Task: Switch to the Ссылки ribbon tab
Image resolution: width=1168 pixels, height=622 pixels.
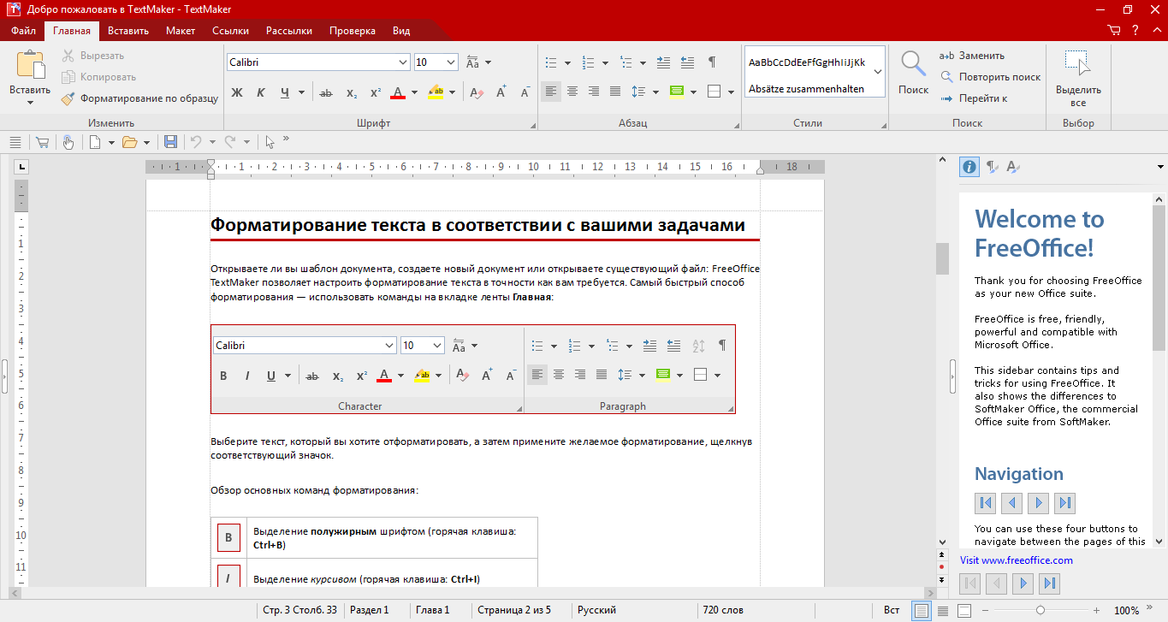Action: tap(231, 31)
